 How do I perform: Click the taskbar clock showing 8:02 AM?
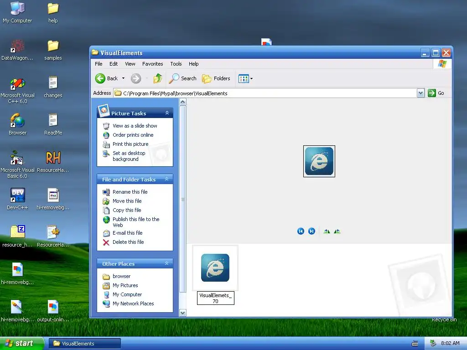point(450,343)
